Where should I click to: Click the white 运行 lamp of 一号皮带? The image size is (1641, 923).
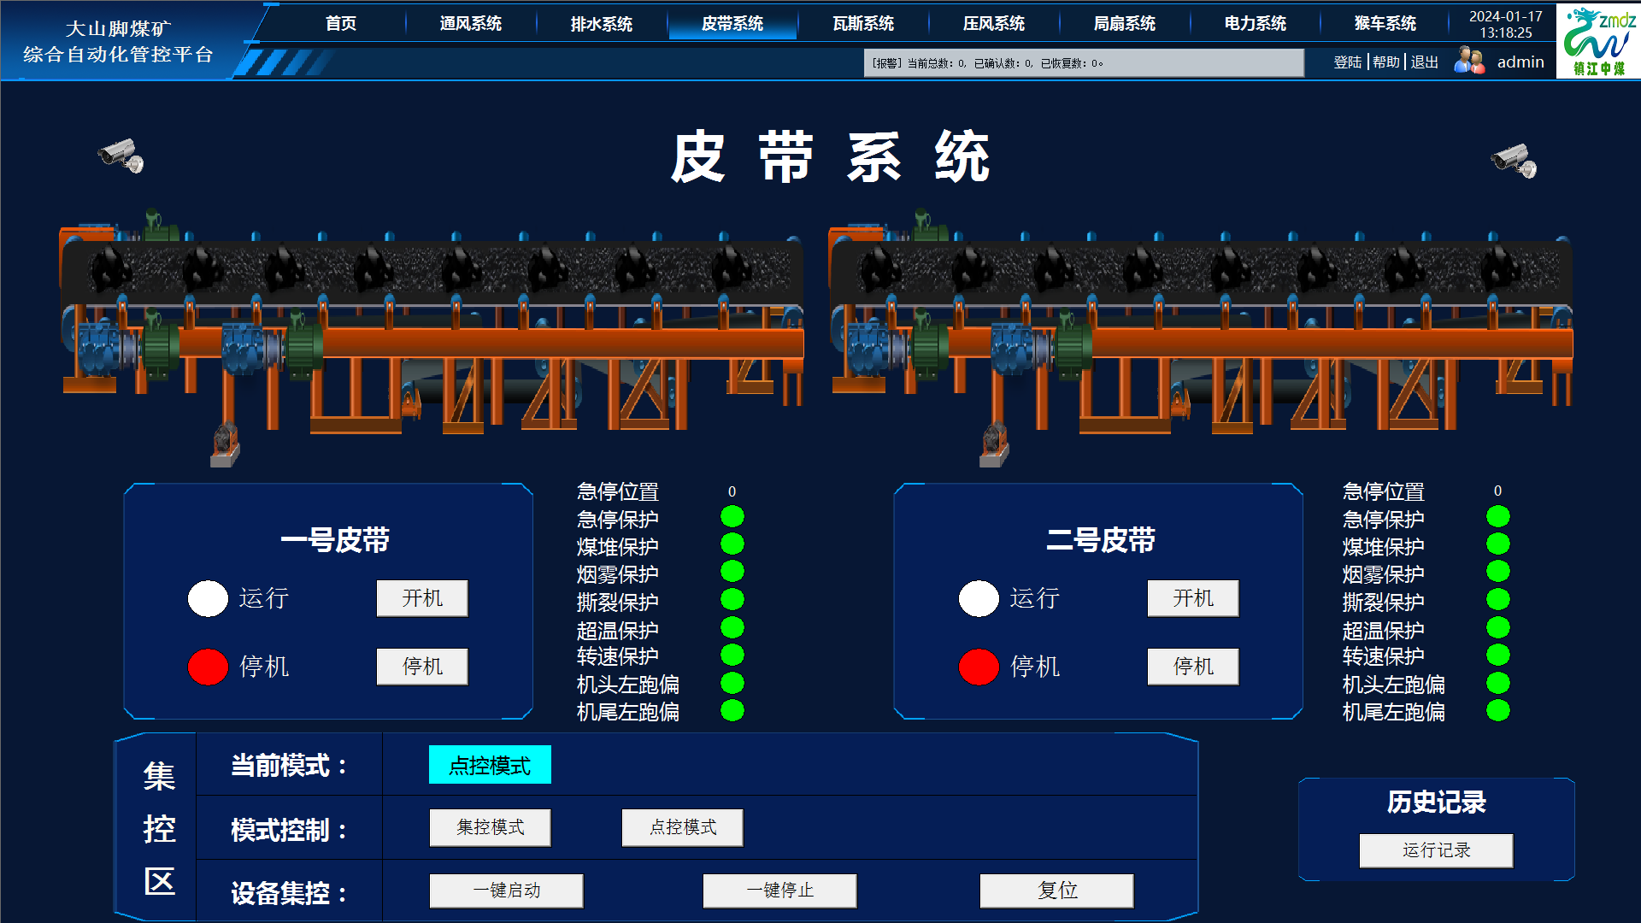point(207,598)
